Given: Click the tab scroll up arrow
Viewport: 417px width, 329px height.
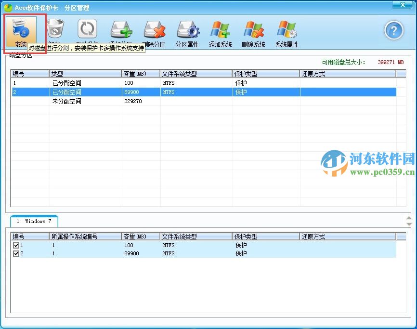Looking at the screenshot, I should [409, 218].
